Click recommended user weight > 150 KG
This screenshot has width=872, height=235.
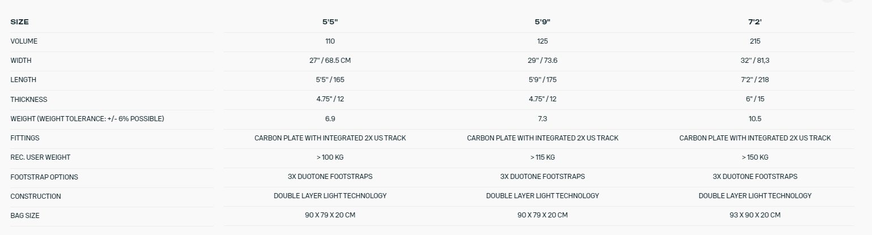pyautogui.click(x=755, y=157)
